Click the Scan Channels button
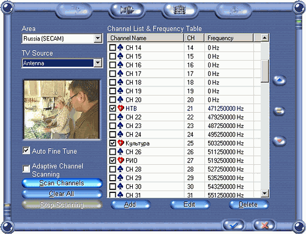Screen dimensions: 306x234 click(62, 183)
